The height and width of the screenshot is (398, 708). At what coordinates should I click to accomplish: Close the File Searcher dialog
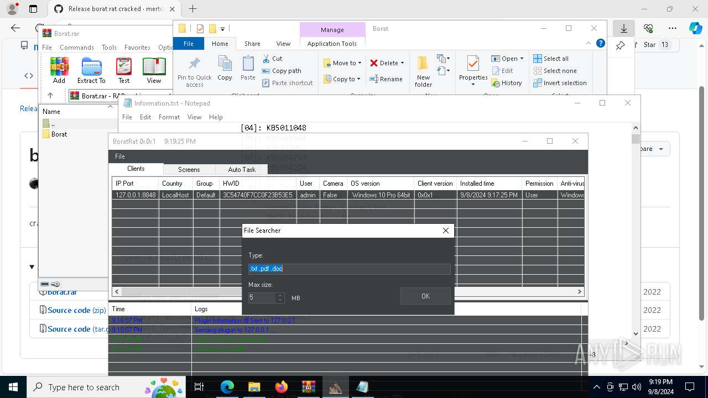tap(446, 231)
